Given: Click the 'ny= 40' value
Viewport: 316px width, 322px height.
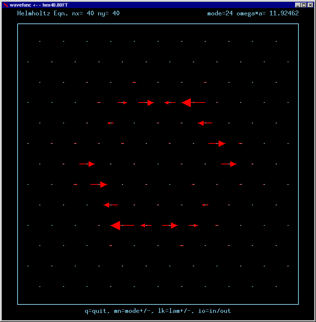Looking at the screenshot, I should coord(109,14).
